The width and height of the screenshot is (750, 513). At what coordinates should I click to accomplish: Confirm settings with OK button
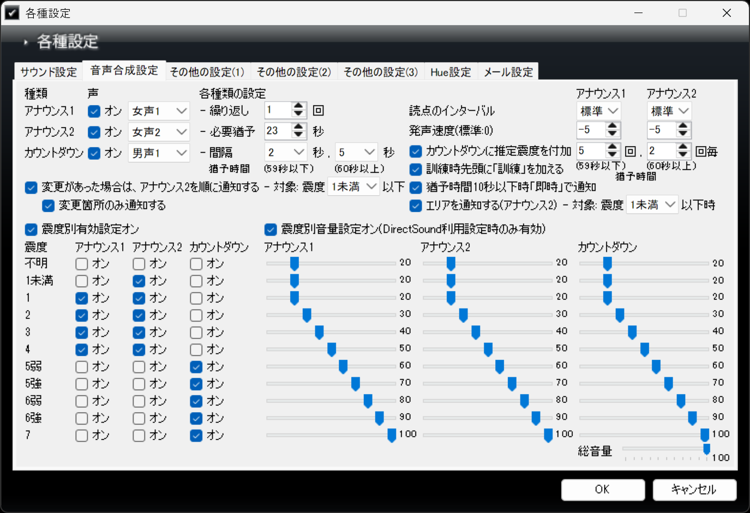coord(603,490)
